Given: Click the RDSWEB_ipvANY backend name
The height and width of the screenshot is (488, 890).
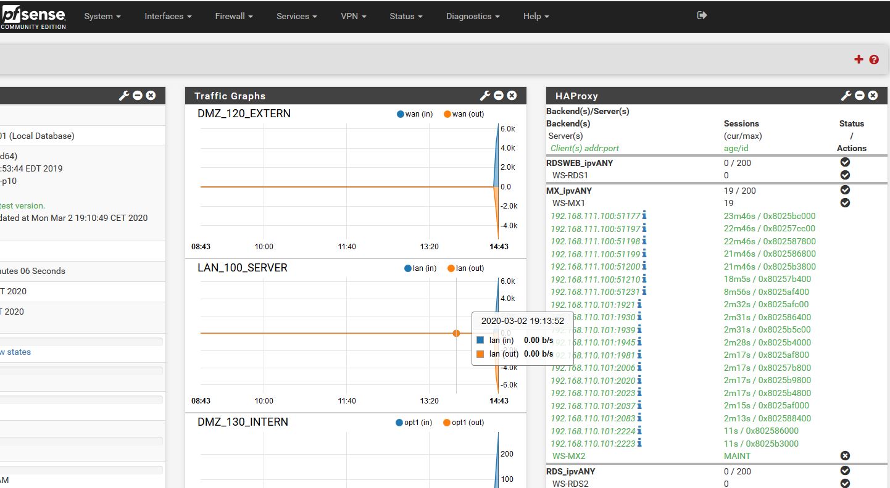Looking at the screenshot, I should [x=580, y=163].
